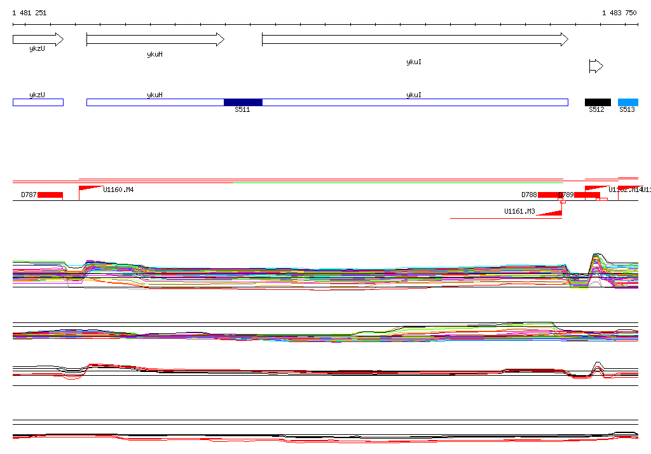Image resolution: width=651 pixels, height=454 pixels.
Task: Click the dark blue S511 segment
Action: (x=243, y=102)
